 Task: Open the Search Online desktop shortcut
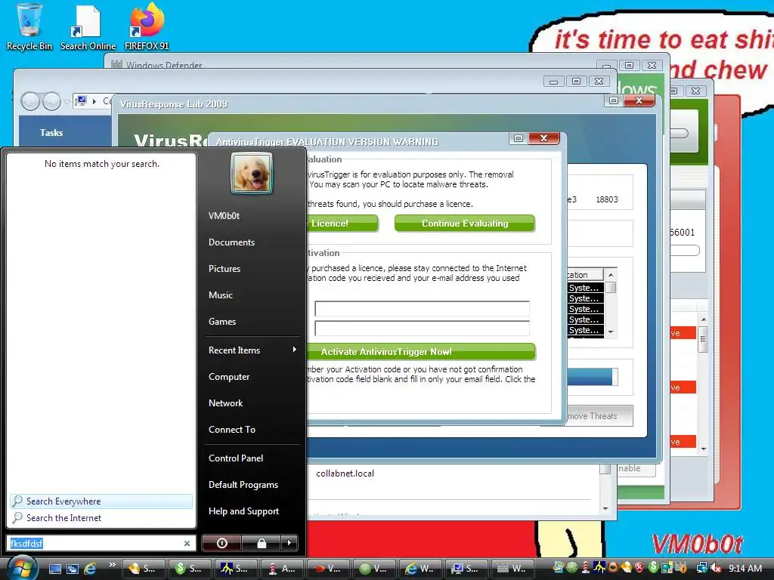coord(88,27)
